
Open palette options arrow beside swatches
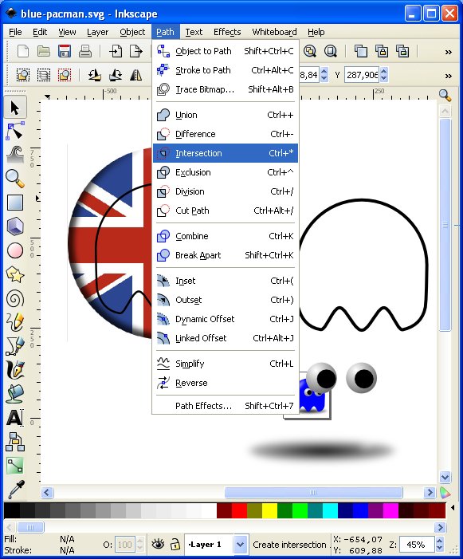(x=453, y=507)
